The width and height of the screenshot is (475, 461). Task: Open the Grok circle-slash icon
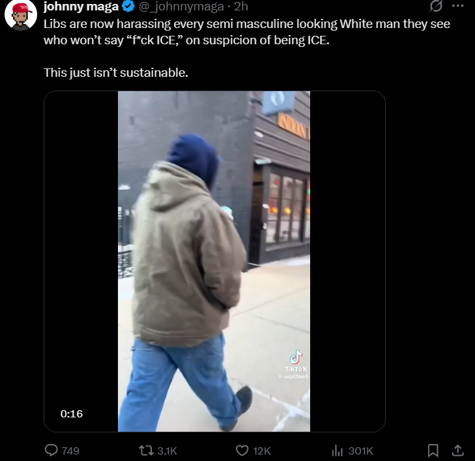(x=436, y=6)
